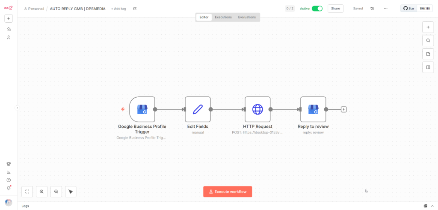Screen dimensions: 438x210
Task: Click the sidebar plus create button
Action: pyautogui.click(x=9, y=19)
